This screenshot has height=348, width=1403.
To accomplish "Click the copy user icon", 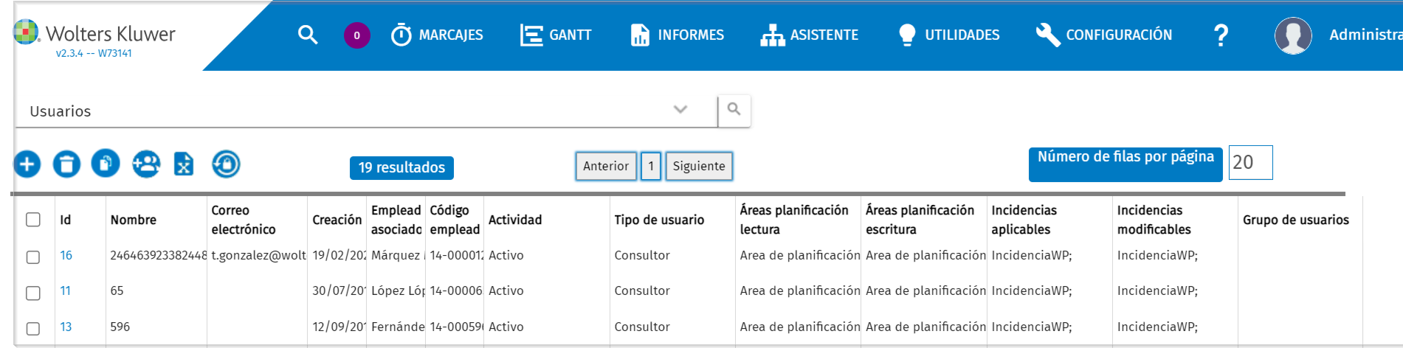I will click(106, 164).
